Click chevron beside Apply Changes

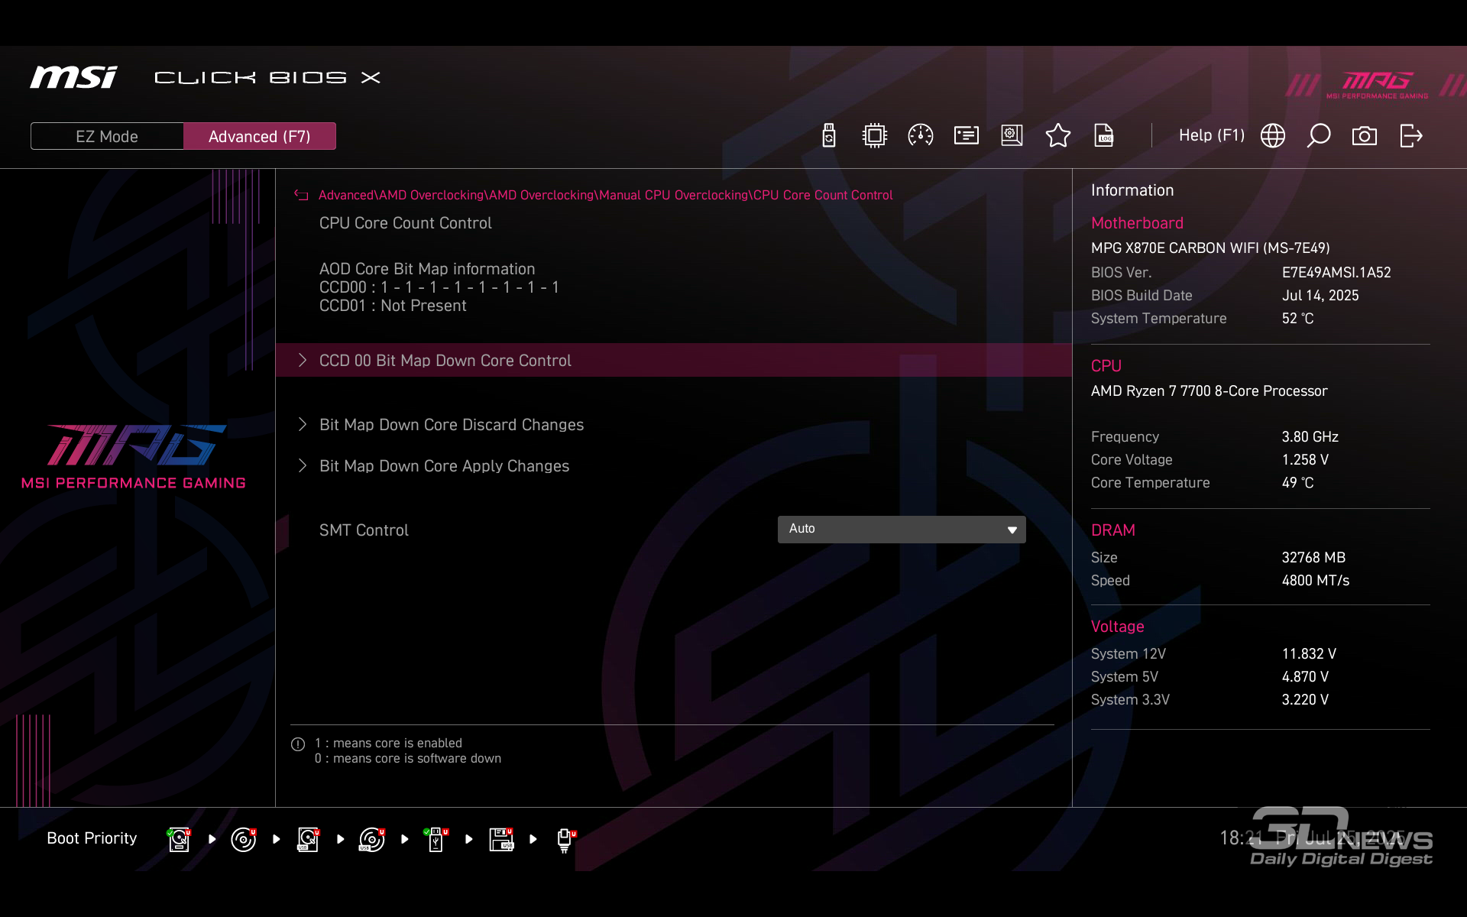[303, 466]
